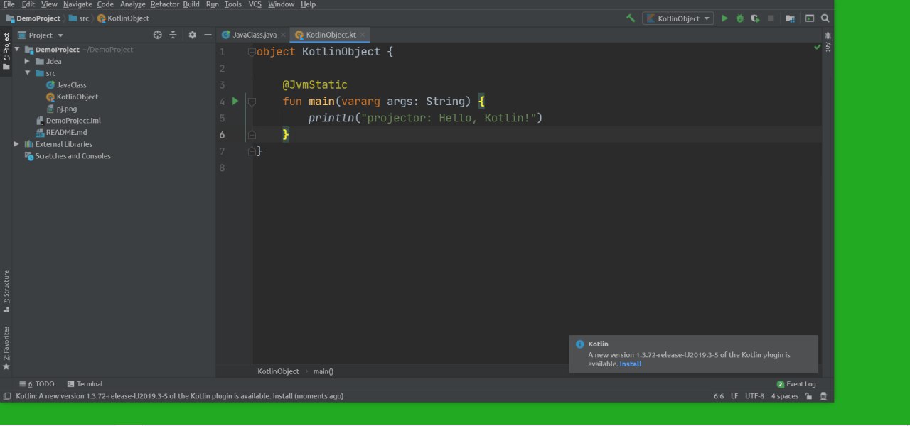
Task: Open the Navigate menu
Action: tap(77, 4)
